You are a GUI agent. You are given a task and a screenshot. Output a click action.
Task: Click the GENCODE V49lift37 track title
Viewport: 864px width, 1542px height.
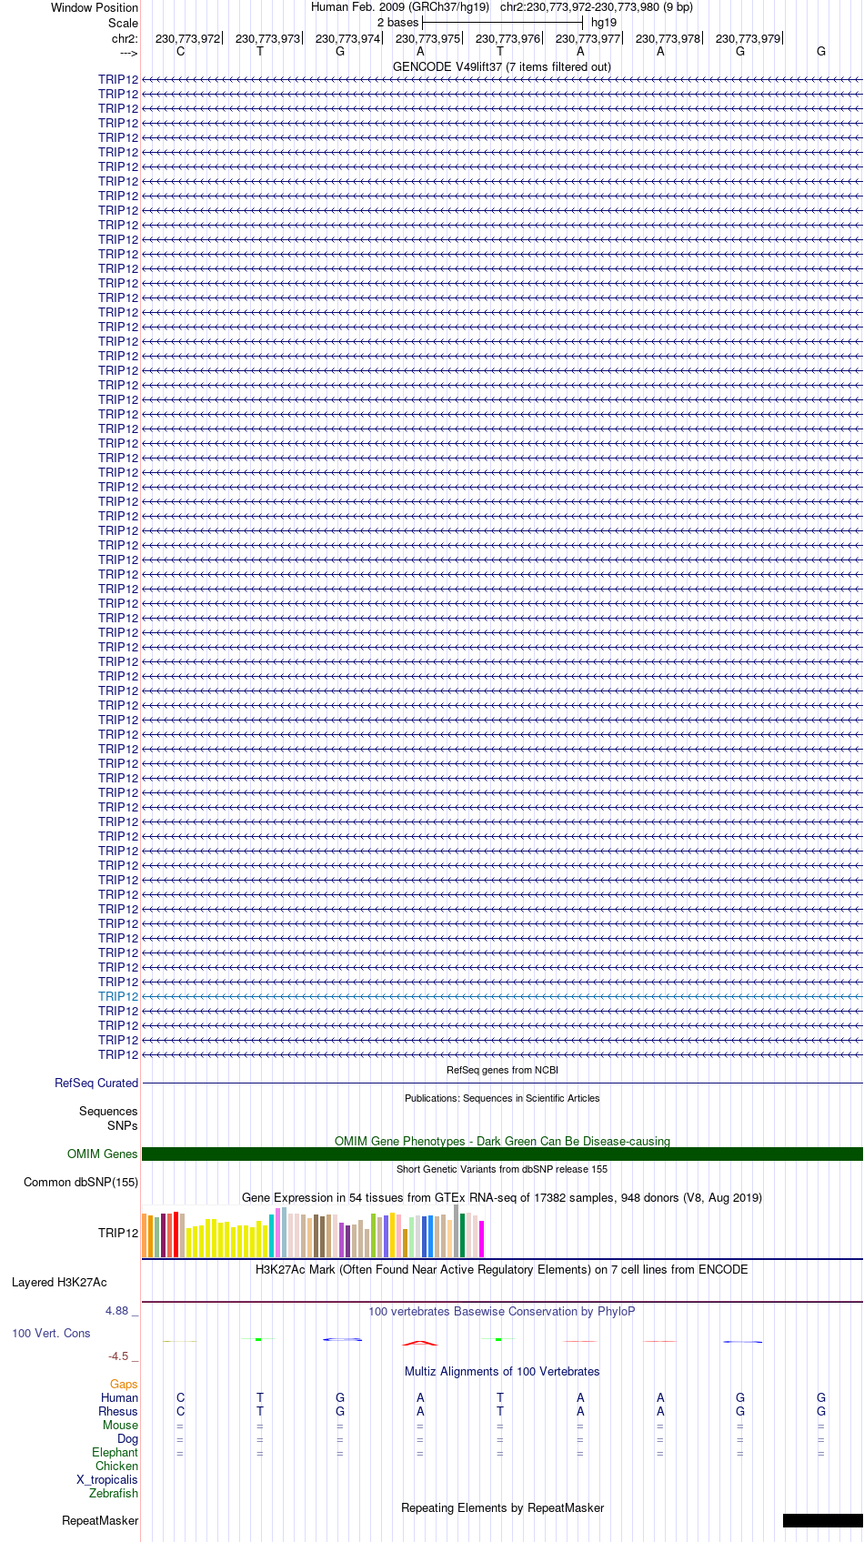click(x=502, y=66)
